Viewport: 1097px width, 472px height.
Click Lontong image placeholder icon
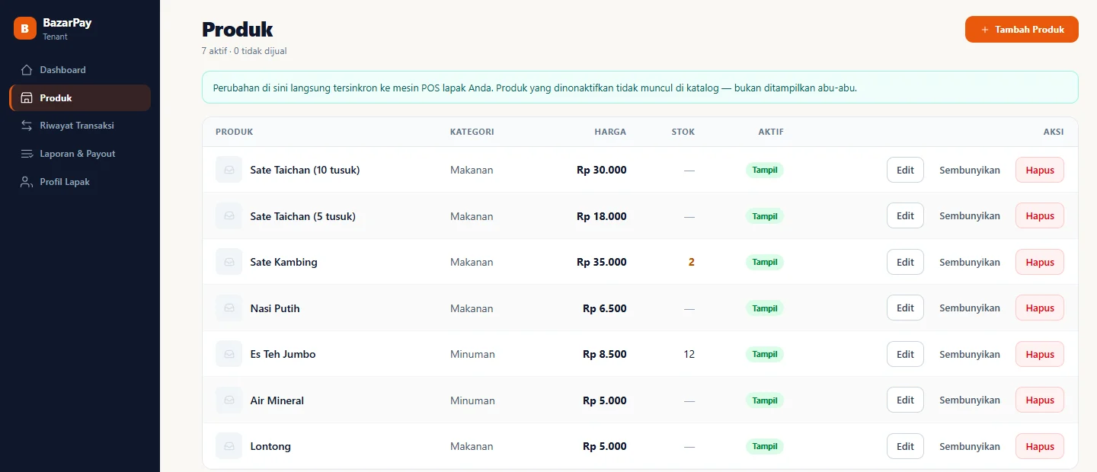click(229, 446)
